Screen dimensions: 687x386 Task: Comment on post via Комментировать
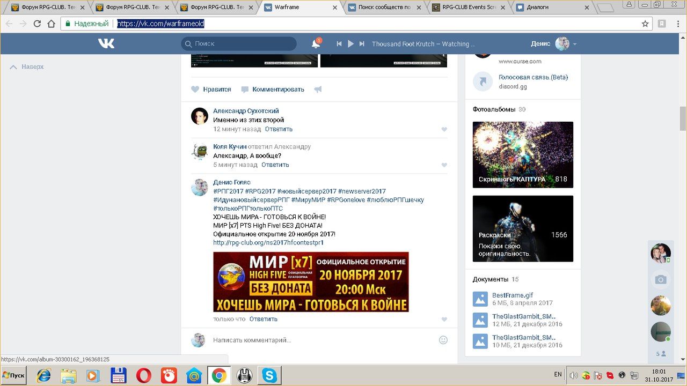coord(273,90)
